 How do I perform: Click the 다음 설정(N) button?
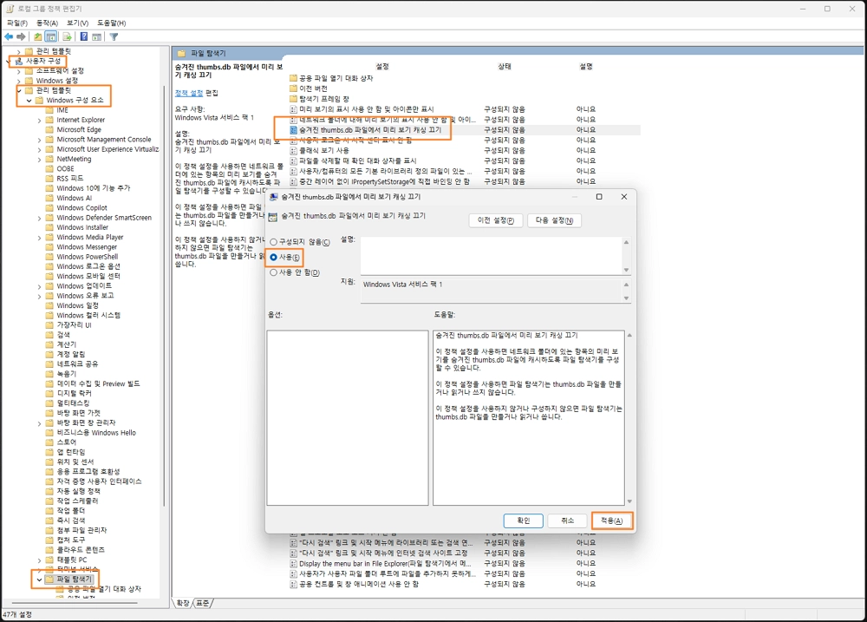554,221
